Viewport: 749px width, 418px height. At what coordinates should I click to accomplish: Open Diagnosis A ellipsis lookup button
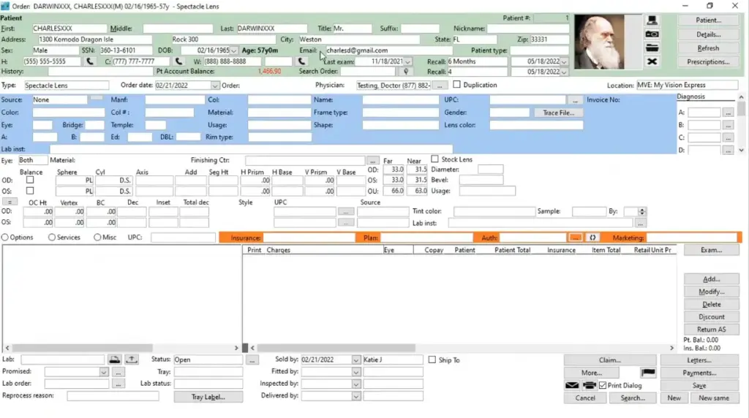tap(728, 113)
